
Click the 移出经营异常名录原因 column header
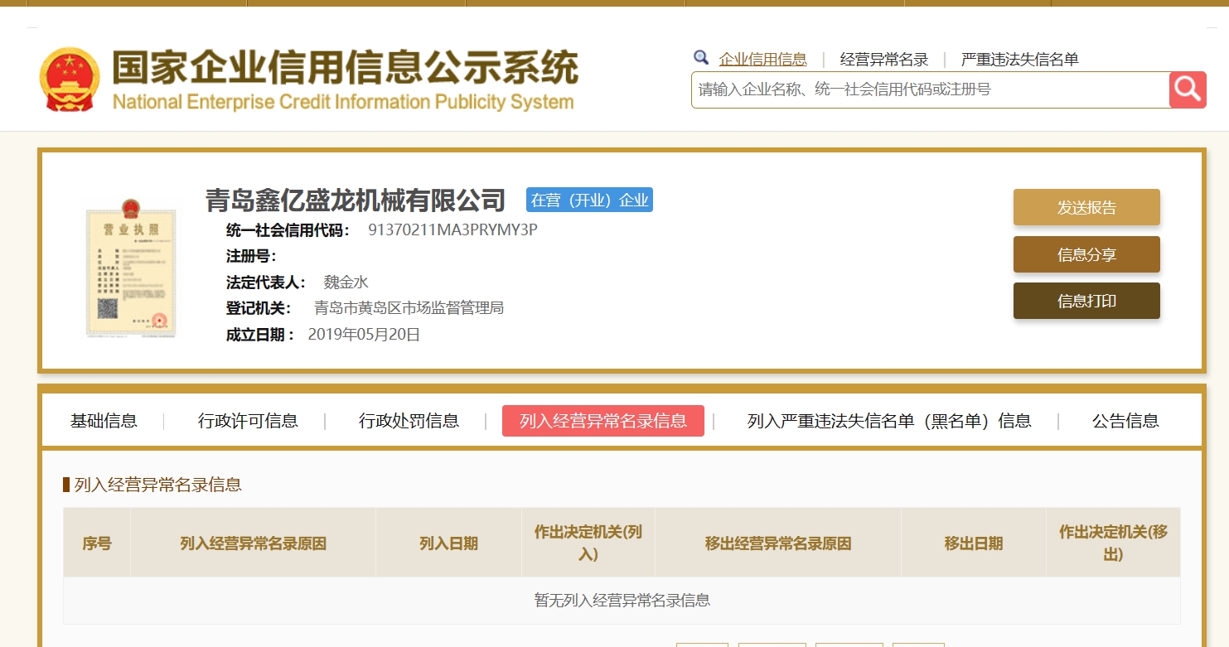[778, 543]
